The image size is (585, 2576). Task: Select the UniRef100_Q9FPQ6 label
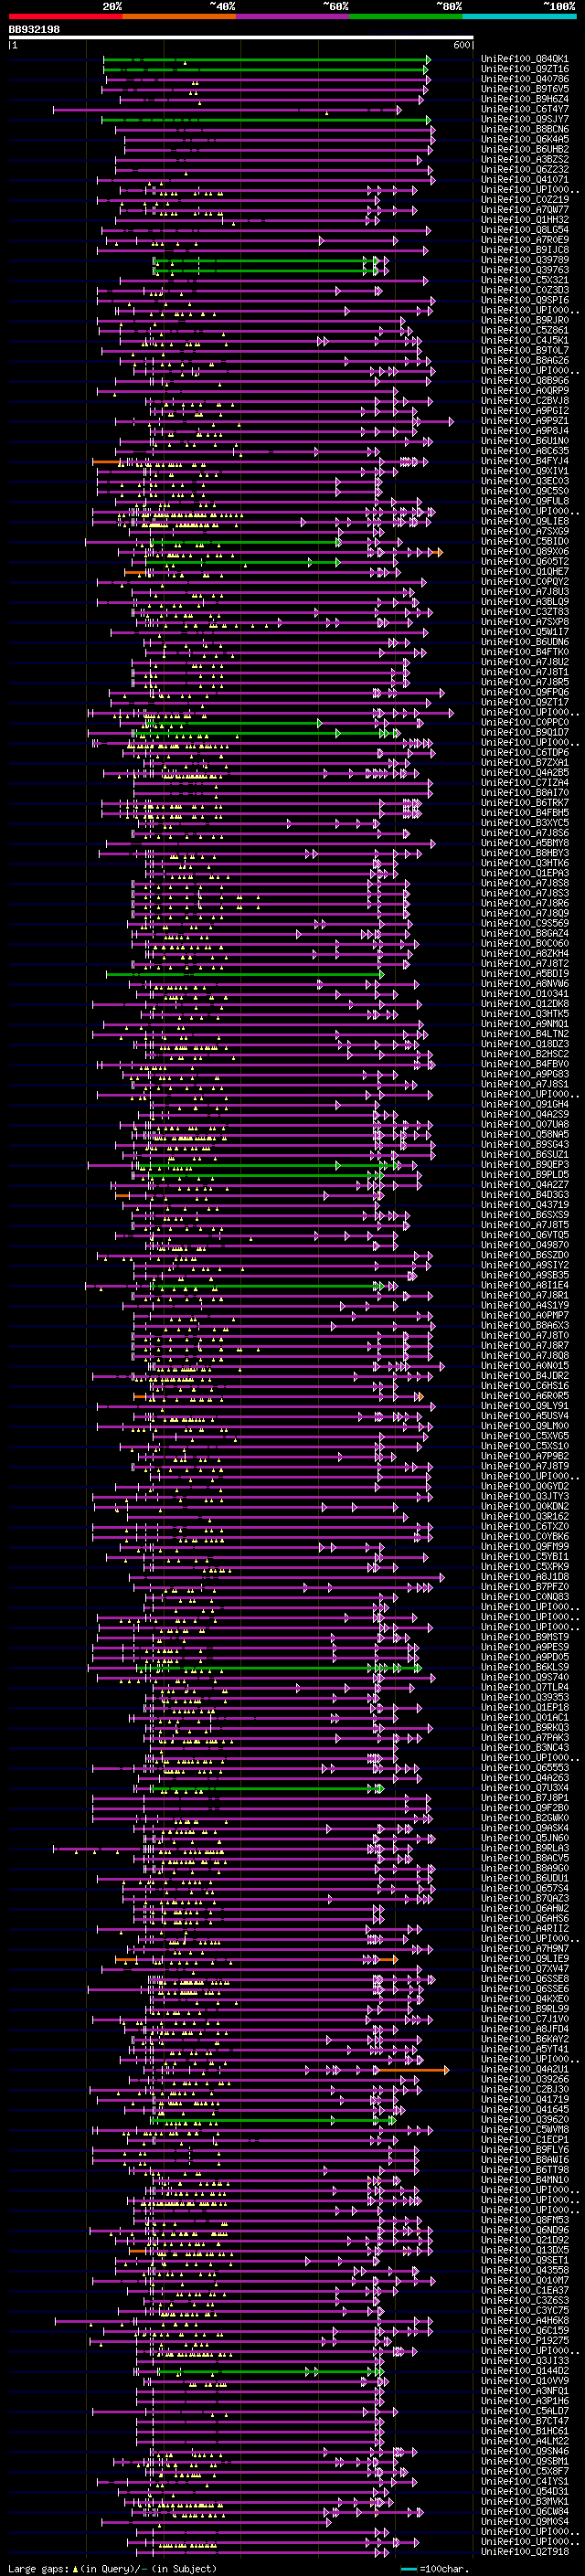[525, 692]
